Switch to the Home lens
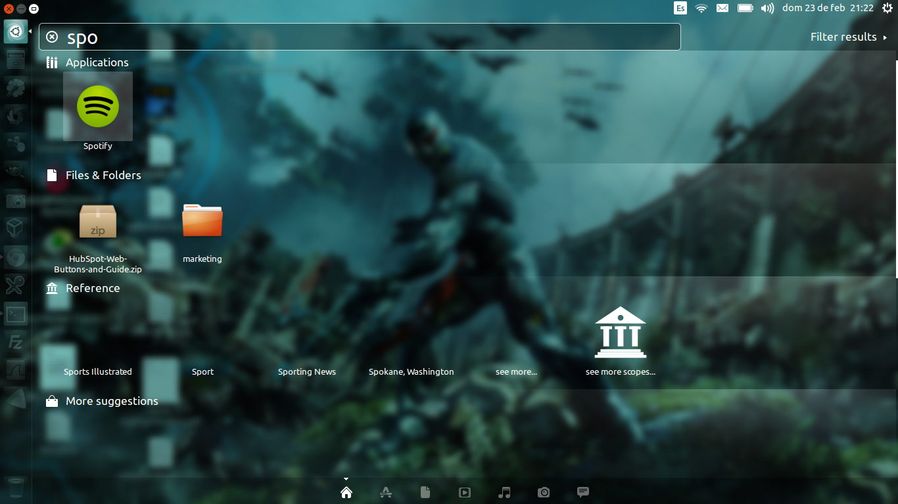898x504 pixels. tap(346, 492)
